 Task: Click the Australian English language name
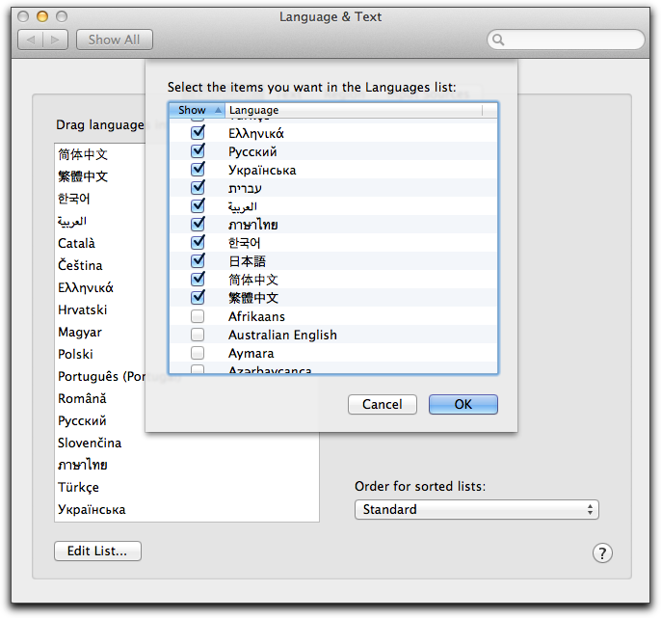pos(282,335)
